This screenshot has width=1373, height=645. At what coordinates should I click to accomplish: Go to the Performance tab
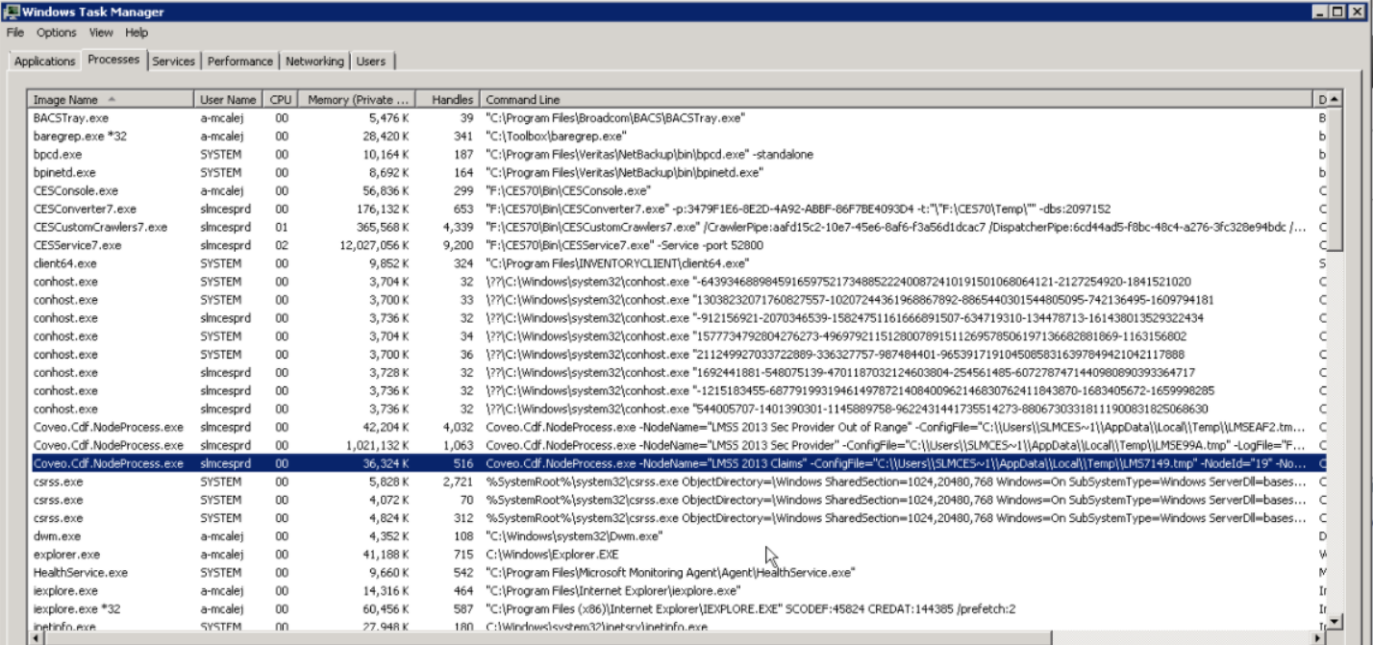pyautogui.click(x=240, y=62)
